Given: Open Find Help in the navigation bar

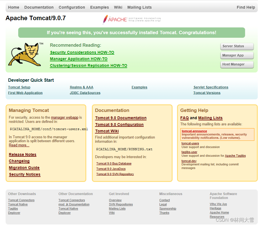Looking at the screenshot, I should click(246, 7).
